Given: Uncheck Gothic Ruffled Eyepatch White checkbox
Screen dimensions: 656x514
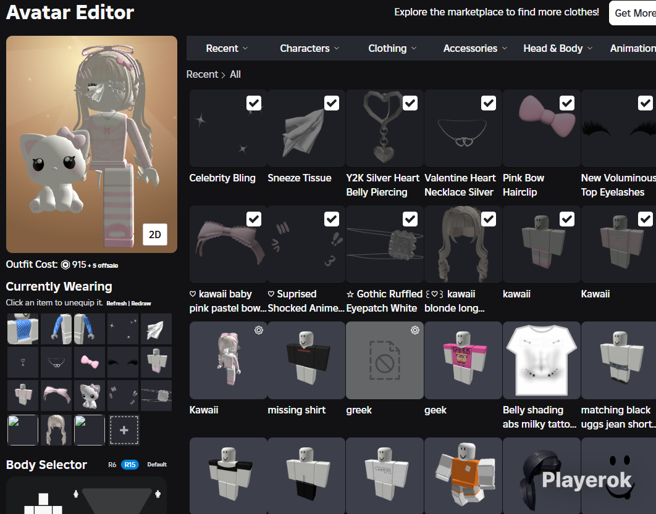Looking at the screenshot, I should tap(410, 219).
